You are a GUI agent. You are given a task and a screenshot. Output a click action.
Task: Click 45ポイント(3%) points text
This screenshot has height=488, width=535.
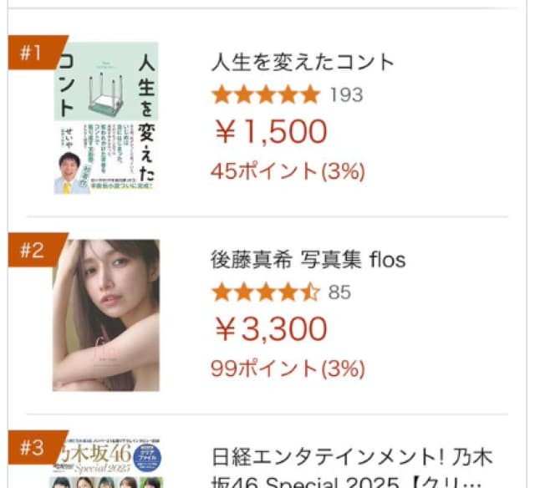tap(288, 171)
